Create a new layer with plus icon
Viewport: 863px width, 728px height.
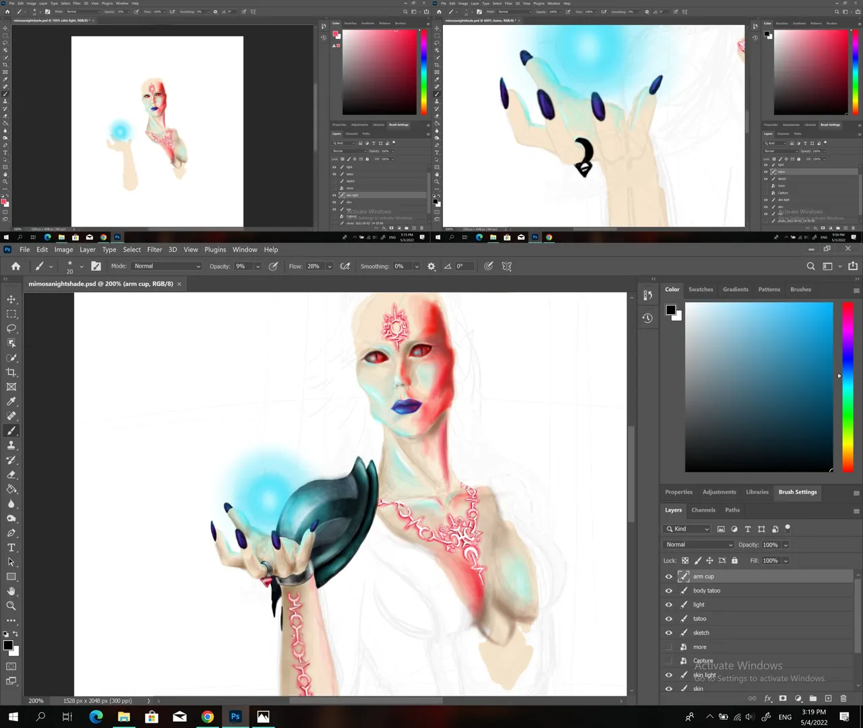[828, 698]
